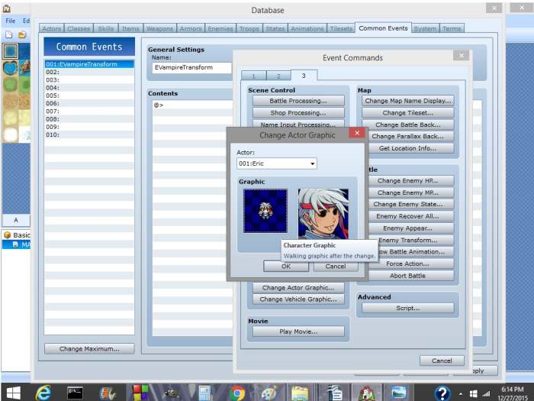Click the Name field containing EVampireTransform
534x401 pixels.
point(191,67)
